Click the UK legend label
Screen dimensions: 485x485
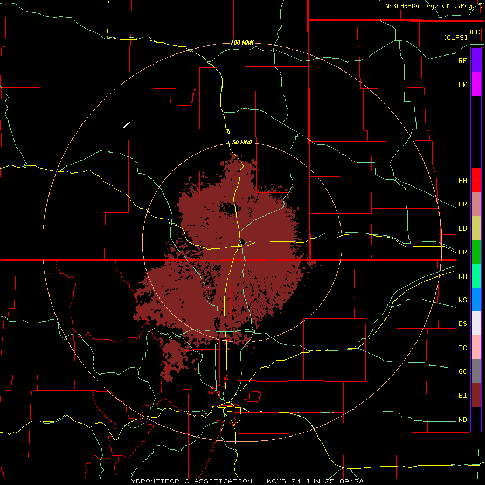pyautogui.click(x=462, y=85)
